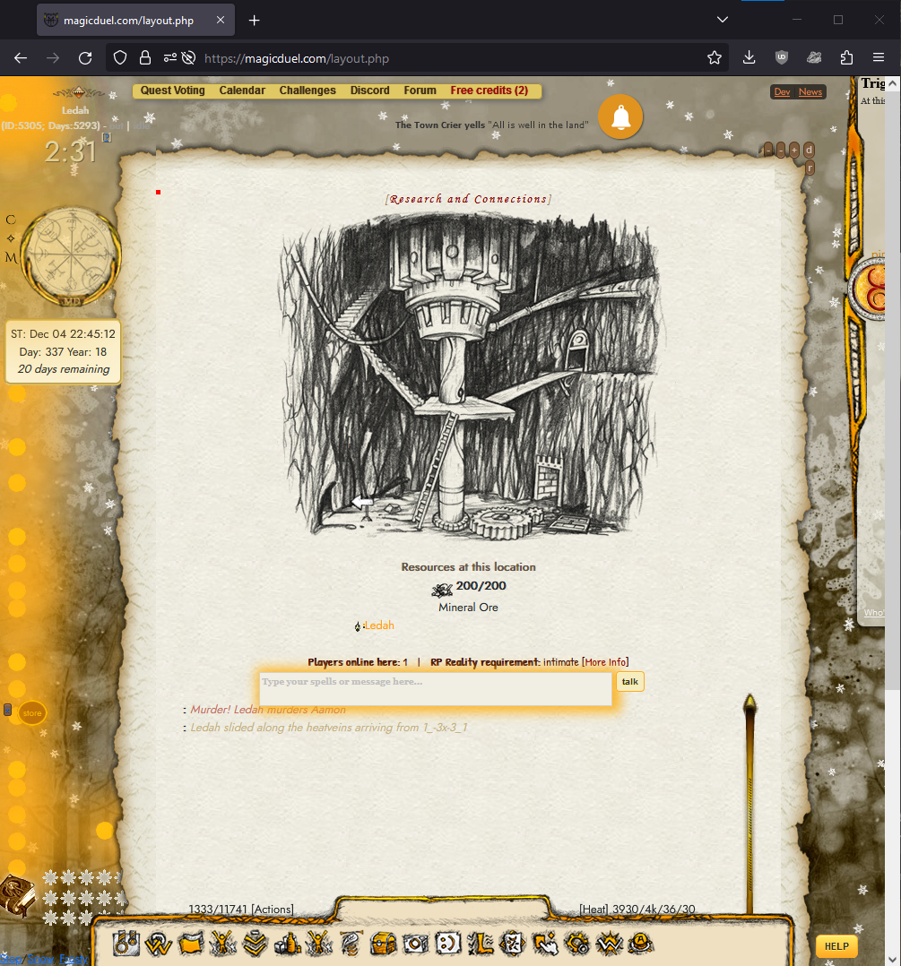Click the W starburst icon
Viewport: 901px width, 966px height.
pos(609,944)
